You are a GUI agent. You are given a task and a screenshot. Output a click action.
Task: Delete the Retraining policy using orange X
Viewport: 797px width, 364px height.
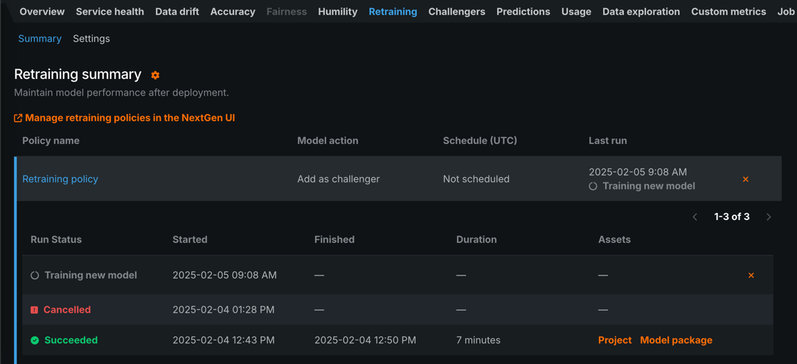click(746, 179)
